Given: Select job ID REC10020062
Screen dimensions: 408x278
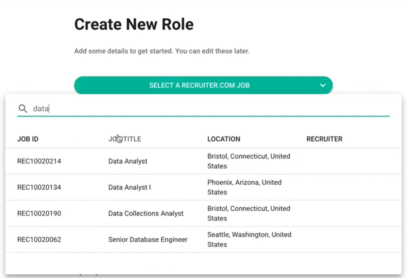Looking at the screenshot, I should [39, 240].
